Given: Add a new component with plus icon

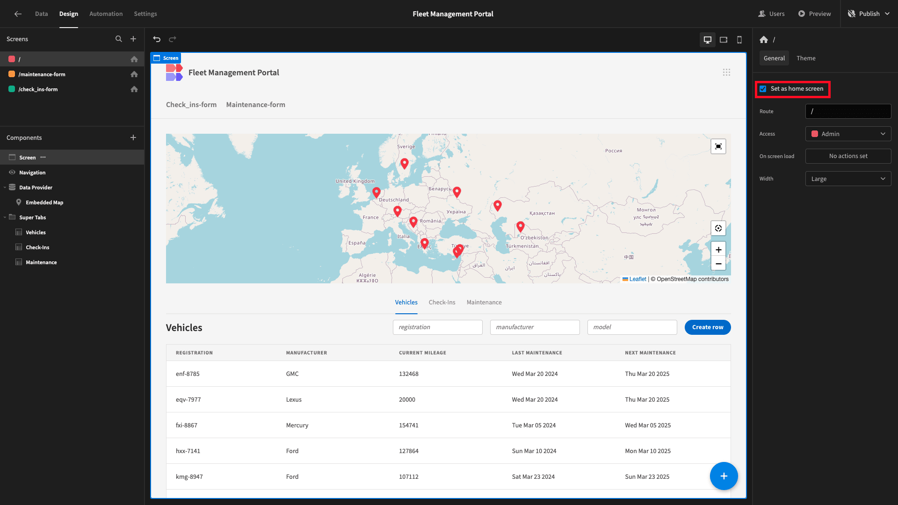Looking at the screenshot, I should [x=133, y=137].
